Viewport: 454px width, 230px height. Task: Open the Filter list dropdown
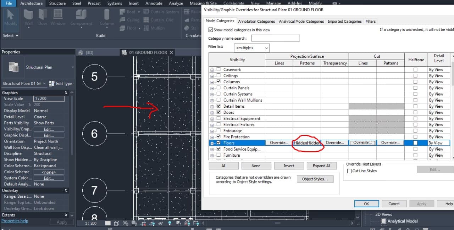click(x=252, y=48)
